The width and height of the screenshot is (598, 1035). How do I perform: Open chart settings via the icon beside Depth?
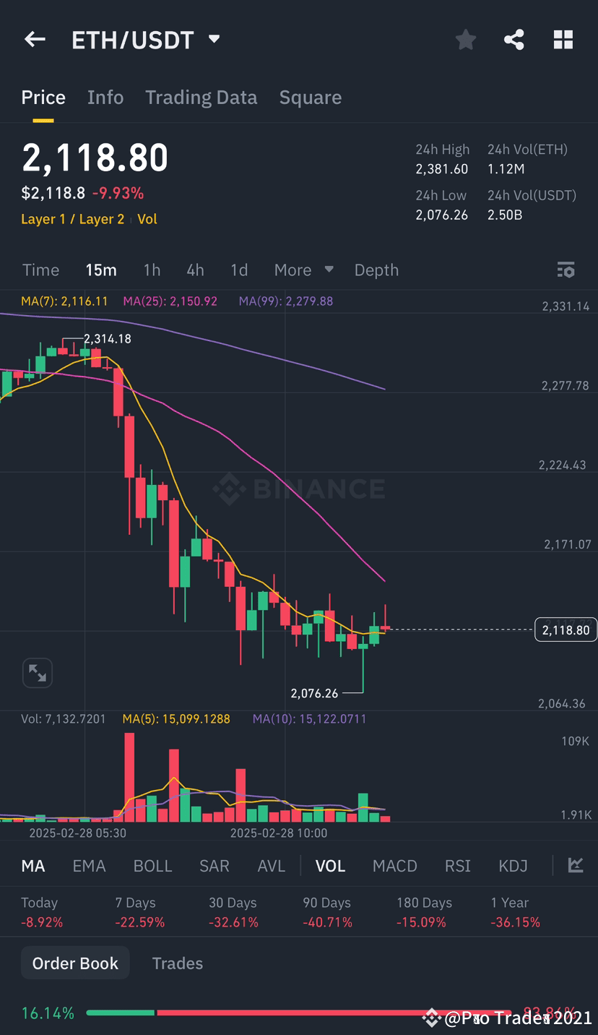pyautogui.click(x=566, y=270)
